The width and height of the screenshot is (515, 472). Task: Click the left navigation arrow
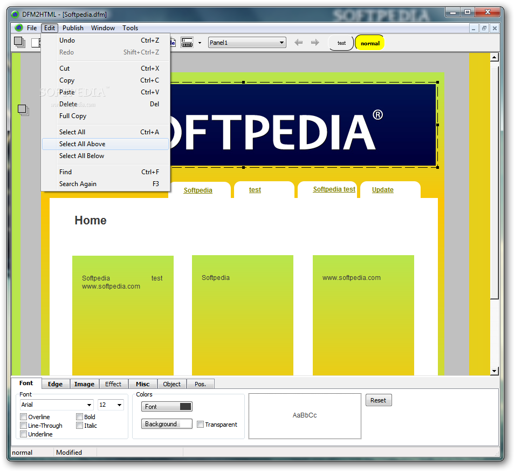pyautogui.click(x=298, y=43)
